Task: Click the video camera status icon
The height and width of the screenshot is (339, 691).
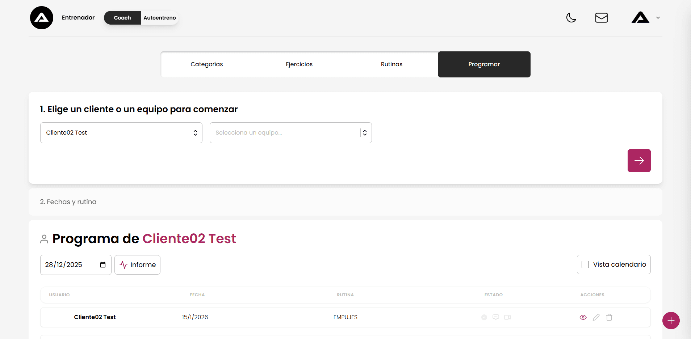Action: tap(507, 317)
